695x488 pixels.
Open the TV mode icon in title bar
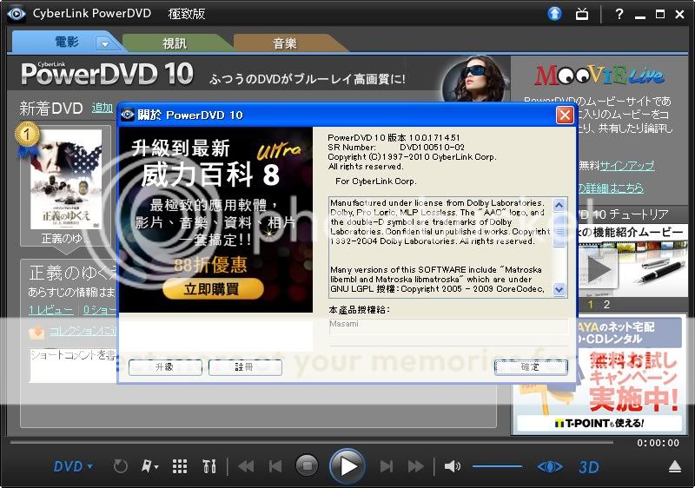click(x=582, y=14)
